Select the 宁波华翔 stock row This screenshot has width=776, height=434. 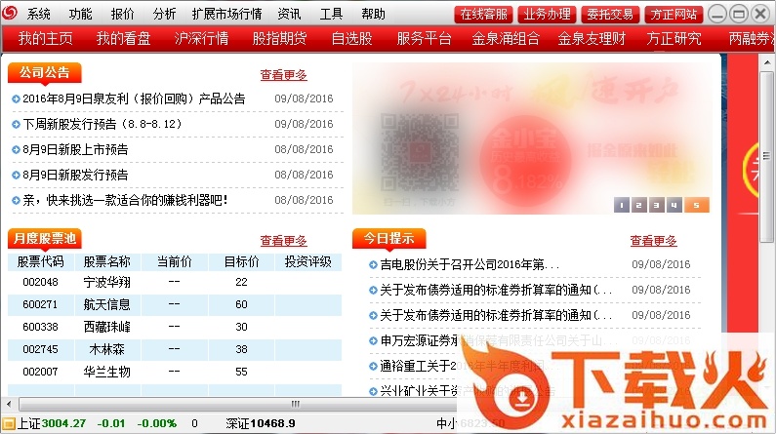pos(107,282)
